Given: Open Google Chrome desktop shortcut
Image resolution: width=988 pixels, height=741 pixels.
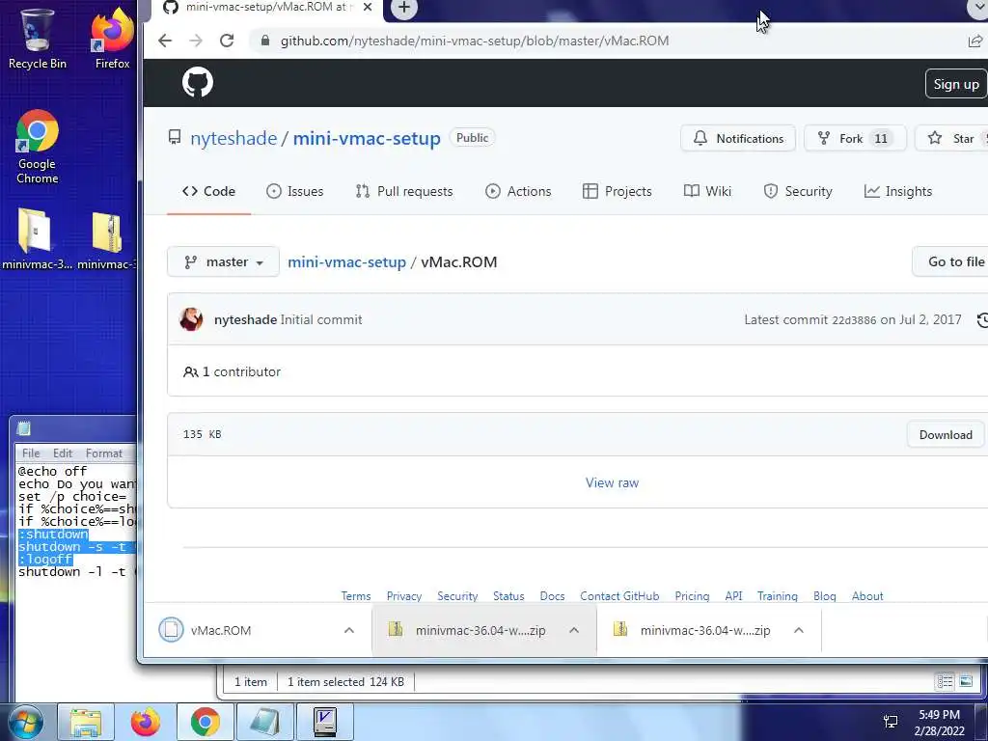Looking at the screenshot, I should 38,147.
